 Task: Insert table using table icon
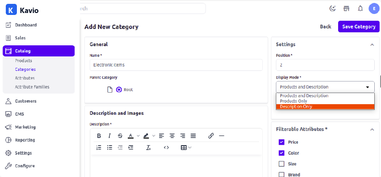(x=184, y=147)
